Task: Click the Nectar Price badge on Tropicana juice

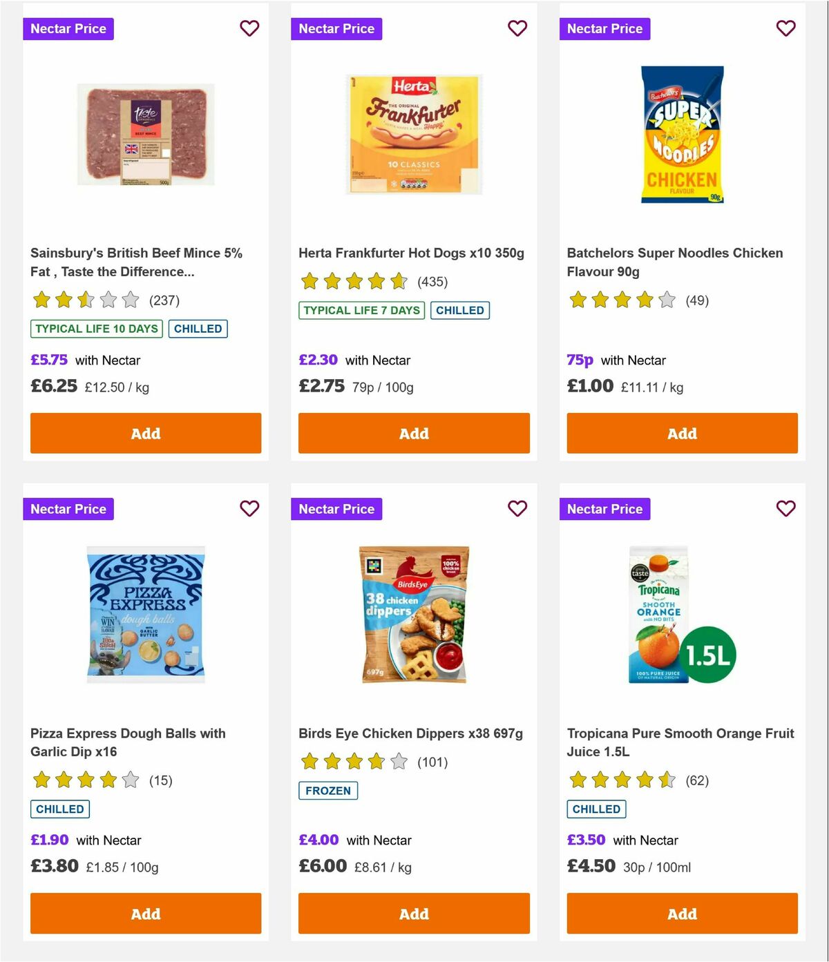Action: (605, 508)
